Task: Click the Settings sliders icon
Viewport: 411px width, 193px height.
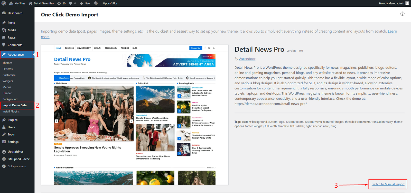Action: point(4,142)
